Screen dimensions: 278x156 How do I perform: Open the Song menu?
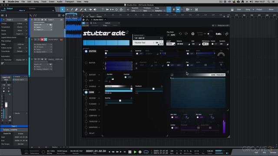pos(36,2)
